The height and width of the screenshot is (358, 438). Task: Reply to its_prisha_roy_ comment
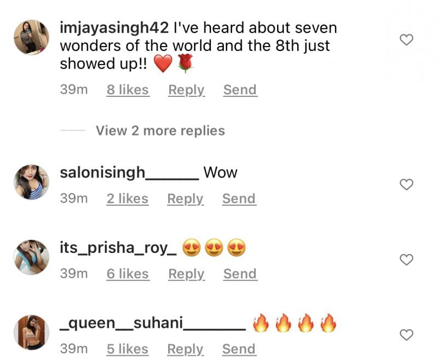(x=186, y=274)
